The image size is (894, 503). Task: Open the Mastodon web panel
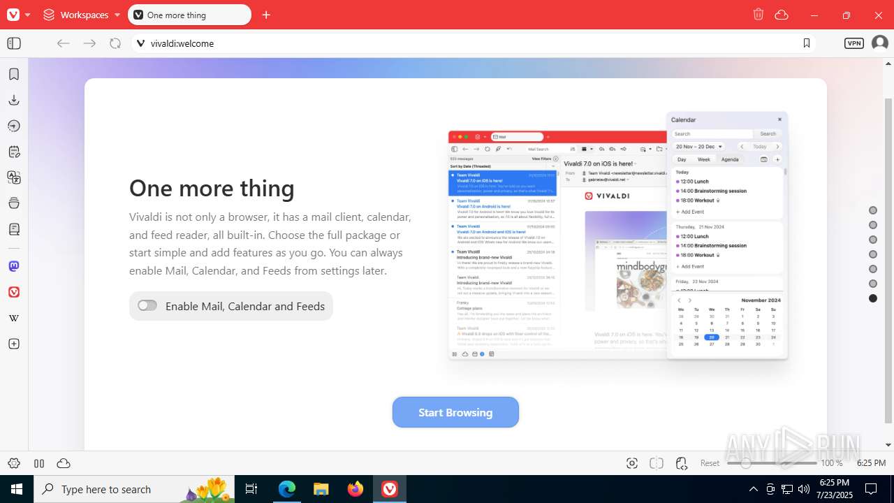coord(14,266)
